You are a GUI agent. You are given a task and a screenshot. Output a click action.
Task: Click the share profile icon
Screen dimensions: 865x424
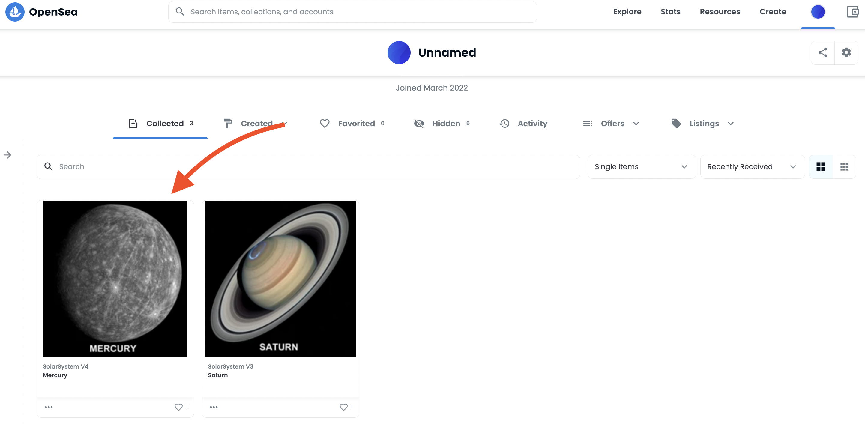(x=822, y=52)
